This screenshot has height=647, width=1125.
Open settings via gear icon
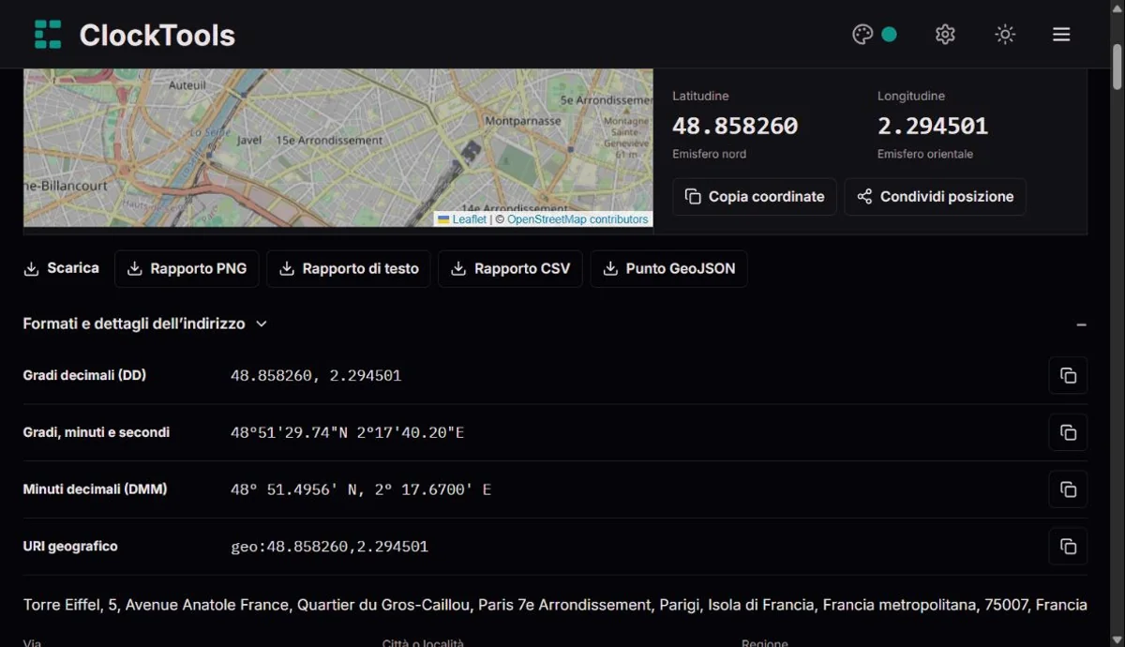945,35
